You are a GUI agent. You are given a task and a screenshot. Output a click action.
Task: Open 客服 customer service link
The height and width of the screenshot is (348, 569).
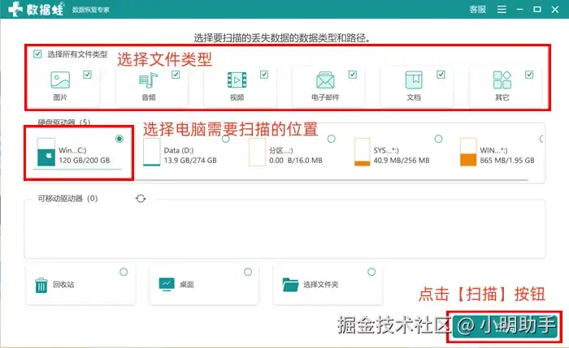click(x=478, y=10)
